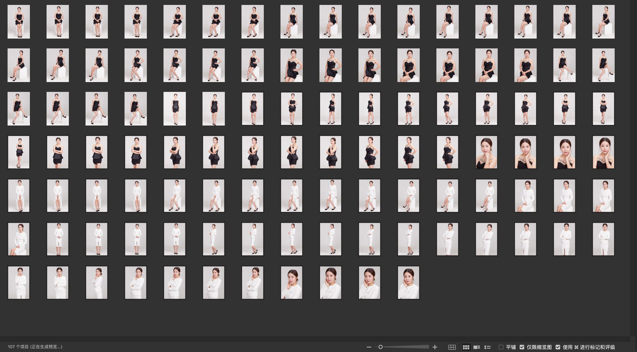Viewport: 637px width, 352px height.
Task: Enable the 平铺 checkbox
Action: tap(501, 347)
